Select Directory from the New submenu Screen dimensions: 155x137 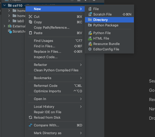click(109, 20)
